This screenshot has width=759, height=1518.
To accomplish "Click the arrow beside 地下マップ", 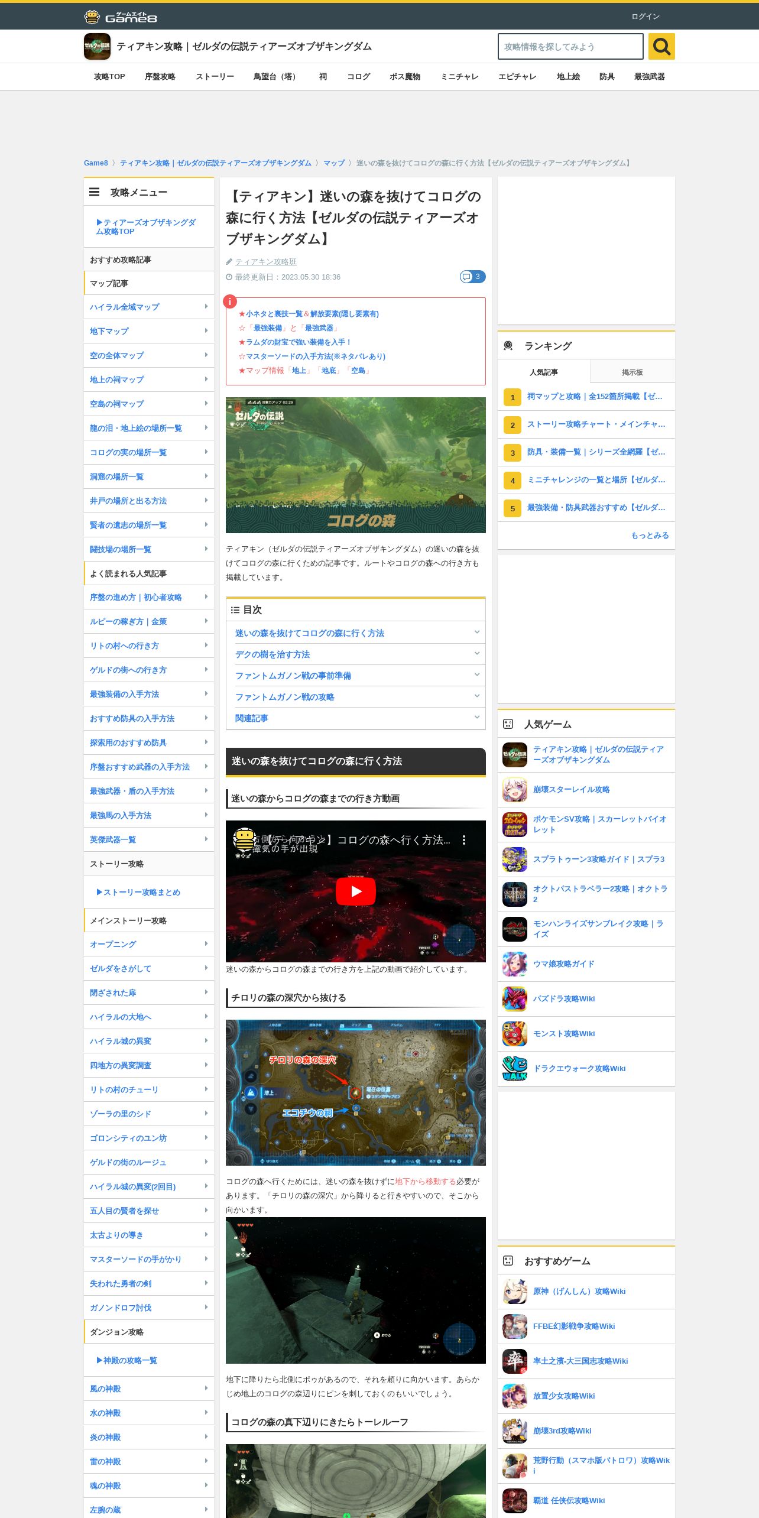I will (206, 331).
